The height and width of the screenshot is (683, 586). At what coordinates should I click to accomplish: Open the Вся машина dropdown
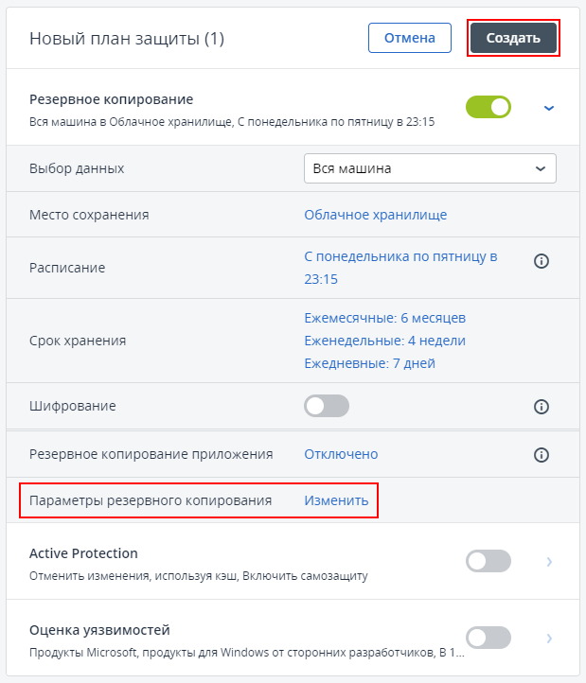[430, 168]
